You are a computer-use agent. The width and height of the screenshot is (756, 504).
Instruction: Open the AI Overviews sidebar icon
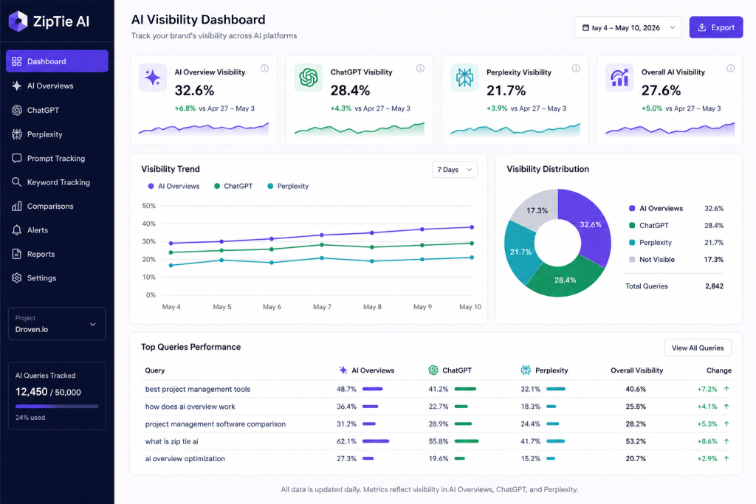pyautogui.click(x=17, y=86)
